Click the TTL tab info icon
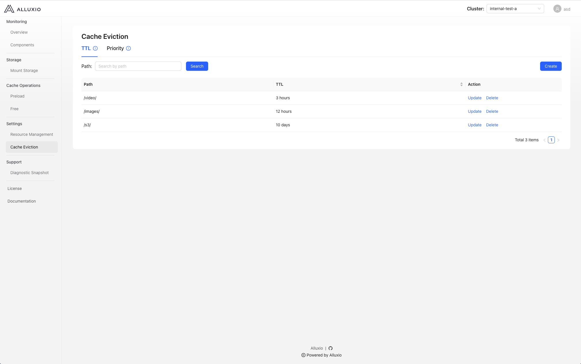This screenshot has height=364, width=581. (95, 48)
